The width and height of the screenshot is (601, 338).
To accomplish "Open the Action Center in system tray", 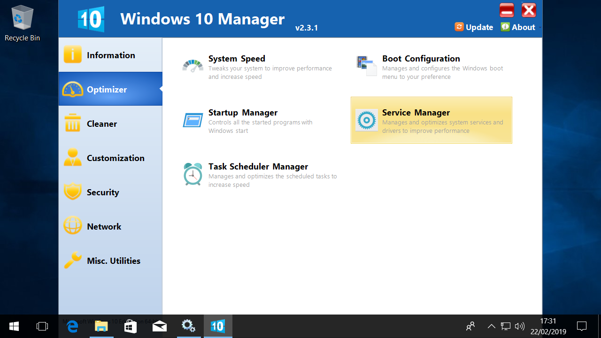I will click(581, 326).
